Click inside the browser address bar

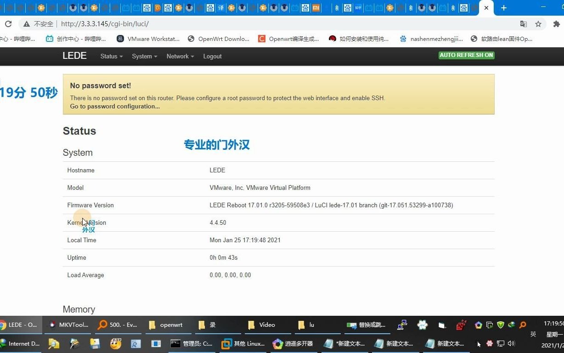pos(184,23)
